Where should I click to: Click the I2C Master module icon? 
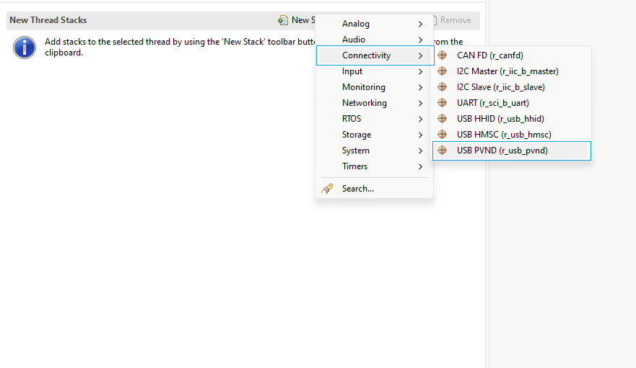pyautogui.click(x=442, y=71)
